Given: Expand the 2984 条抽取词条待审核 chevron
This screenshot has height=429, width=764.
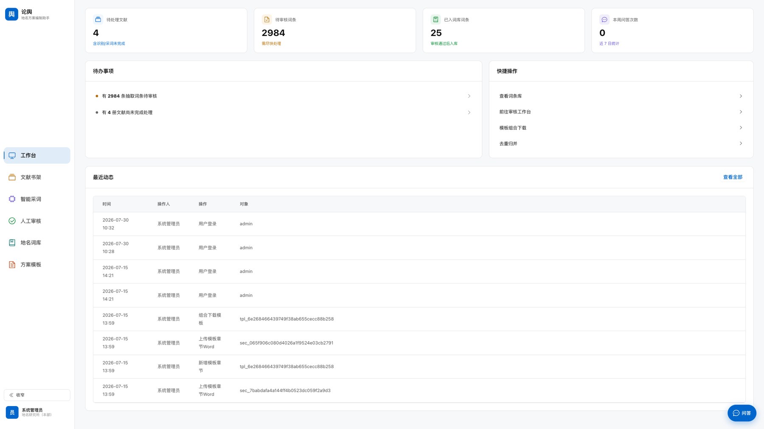Looking at the screenshot, I should click(469, 96).
